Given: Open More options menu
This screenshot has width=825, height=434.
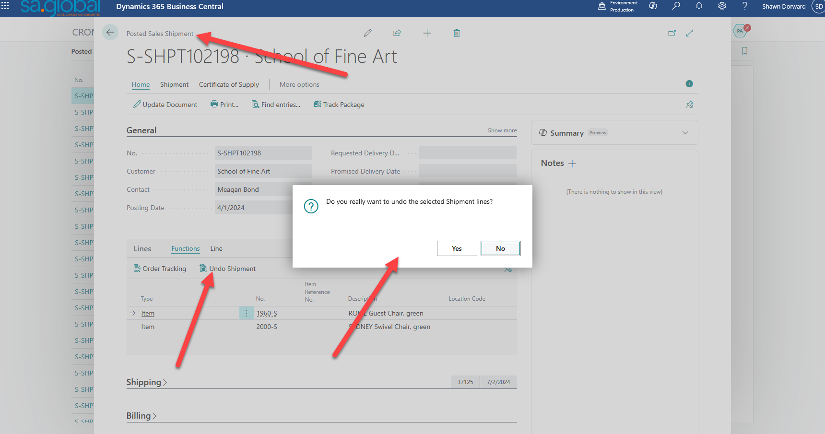Looking at the screenshot, I should coord(299,84).
